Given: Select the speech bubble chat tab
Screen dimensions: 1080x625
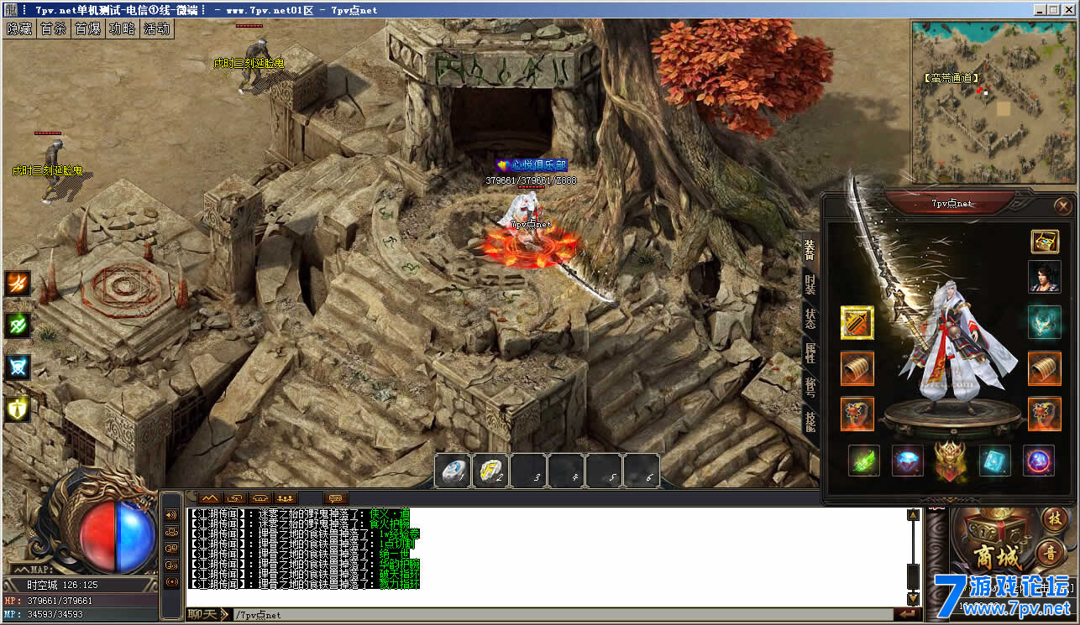Looking at the screenshot, I should pyautogui.click(x=335, y=497).
